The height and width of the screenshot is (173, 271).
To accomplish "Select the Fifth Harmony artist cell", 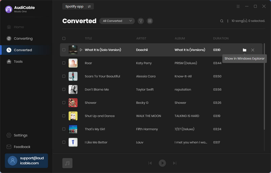I will [147, 129].
